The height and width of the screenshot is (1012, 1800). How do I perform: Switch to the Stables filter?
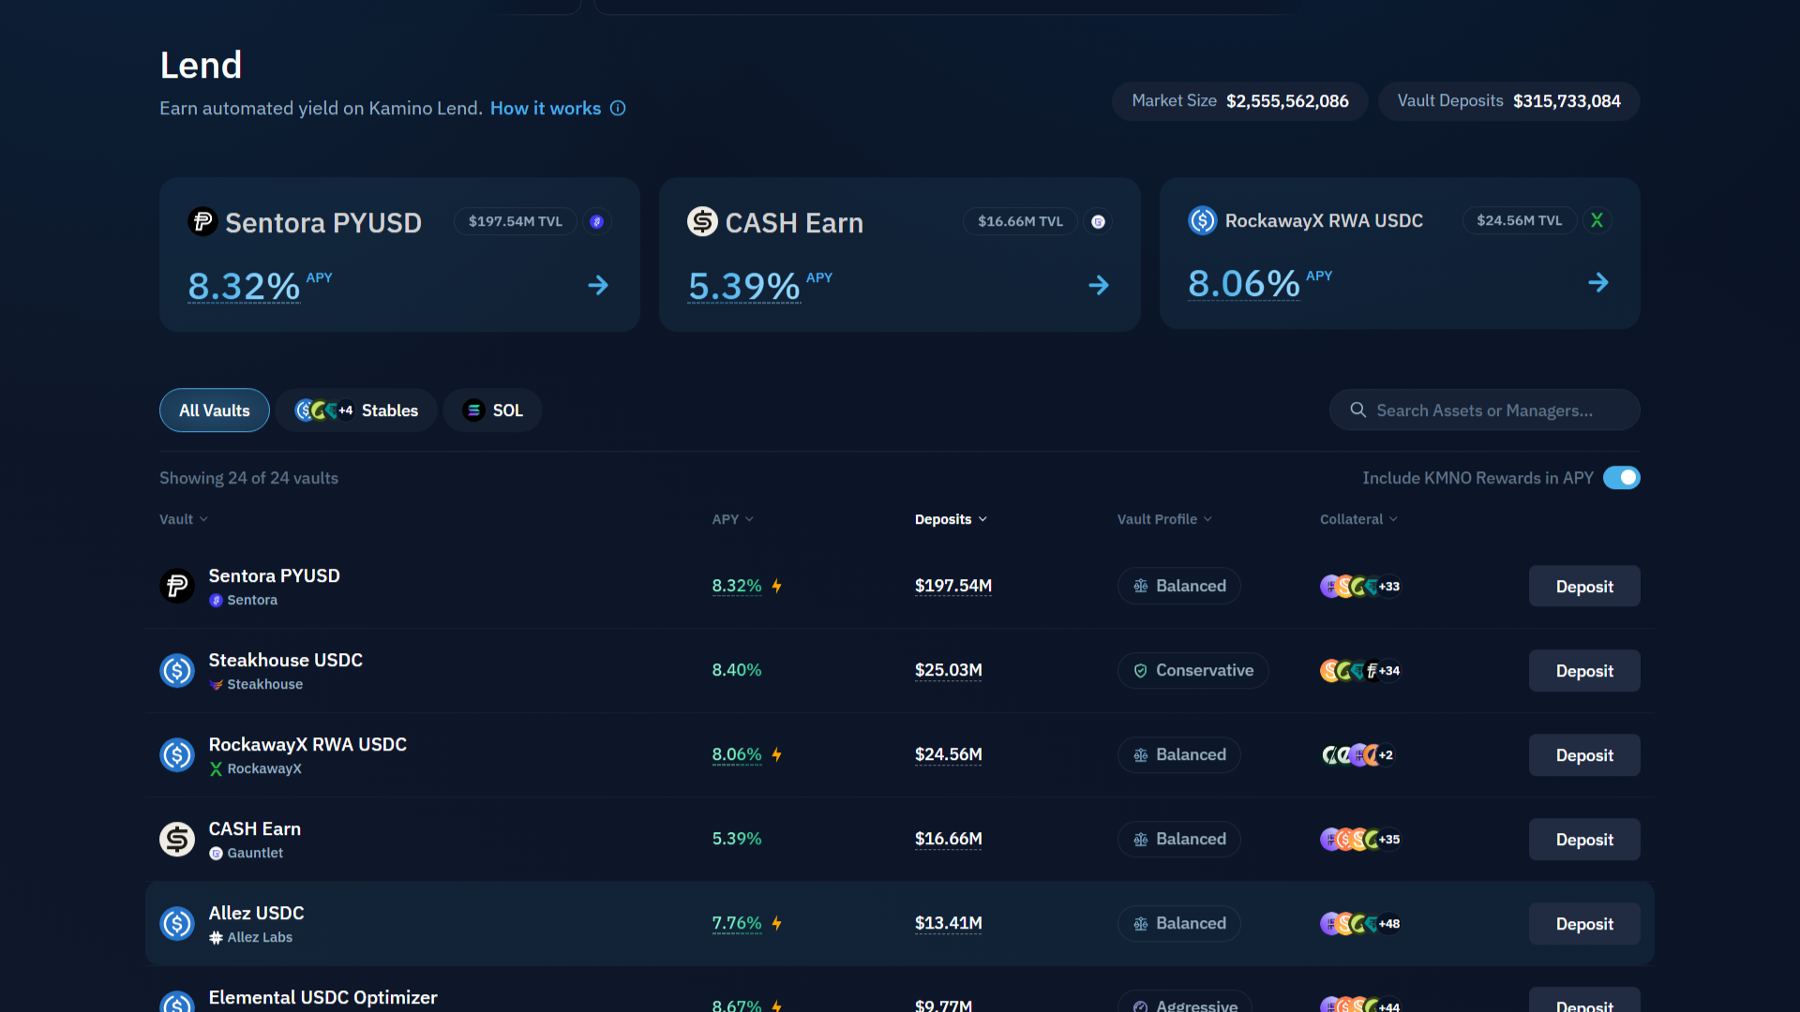pos(356,409)
